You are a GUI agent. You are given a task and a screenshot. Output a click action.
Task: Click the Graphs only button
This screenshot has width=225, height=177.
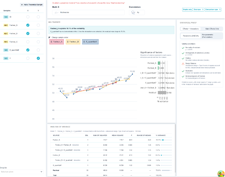(187, 9)
